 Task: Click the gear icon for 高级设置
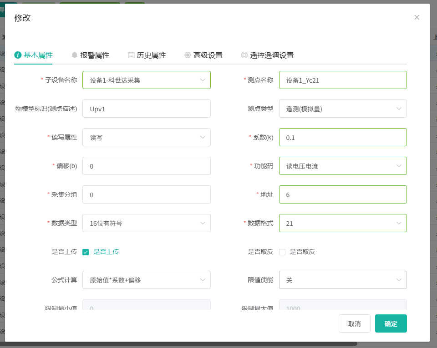tap(188, 55)
